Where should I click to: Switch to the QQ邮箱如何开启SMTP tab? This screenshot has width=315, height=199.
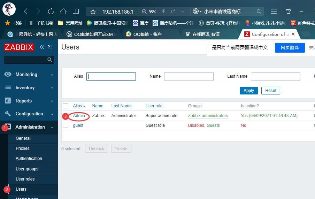pos(92,35)
